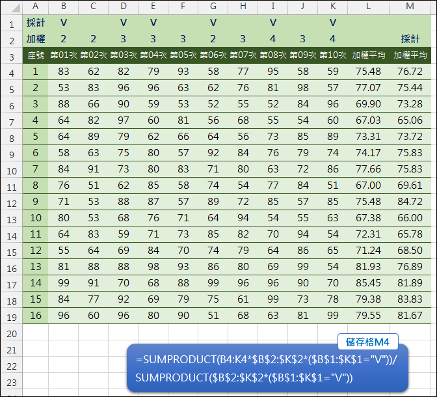Click the 加權 label in cell A2
Viewport: 437px width, 397px height.
[35, 39]
